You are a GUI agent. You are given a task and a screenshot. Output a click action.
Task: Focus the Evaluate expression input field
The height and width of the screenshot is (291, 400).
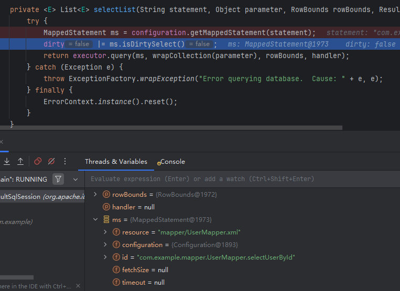[x=242, y=179]
